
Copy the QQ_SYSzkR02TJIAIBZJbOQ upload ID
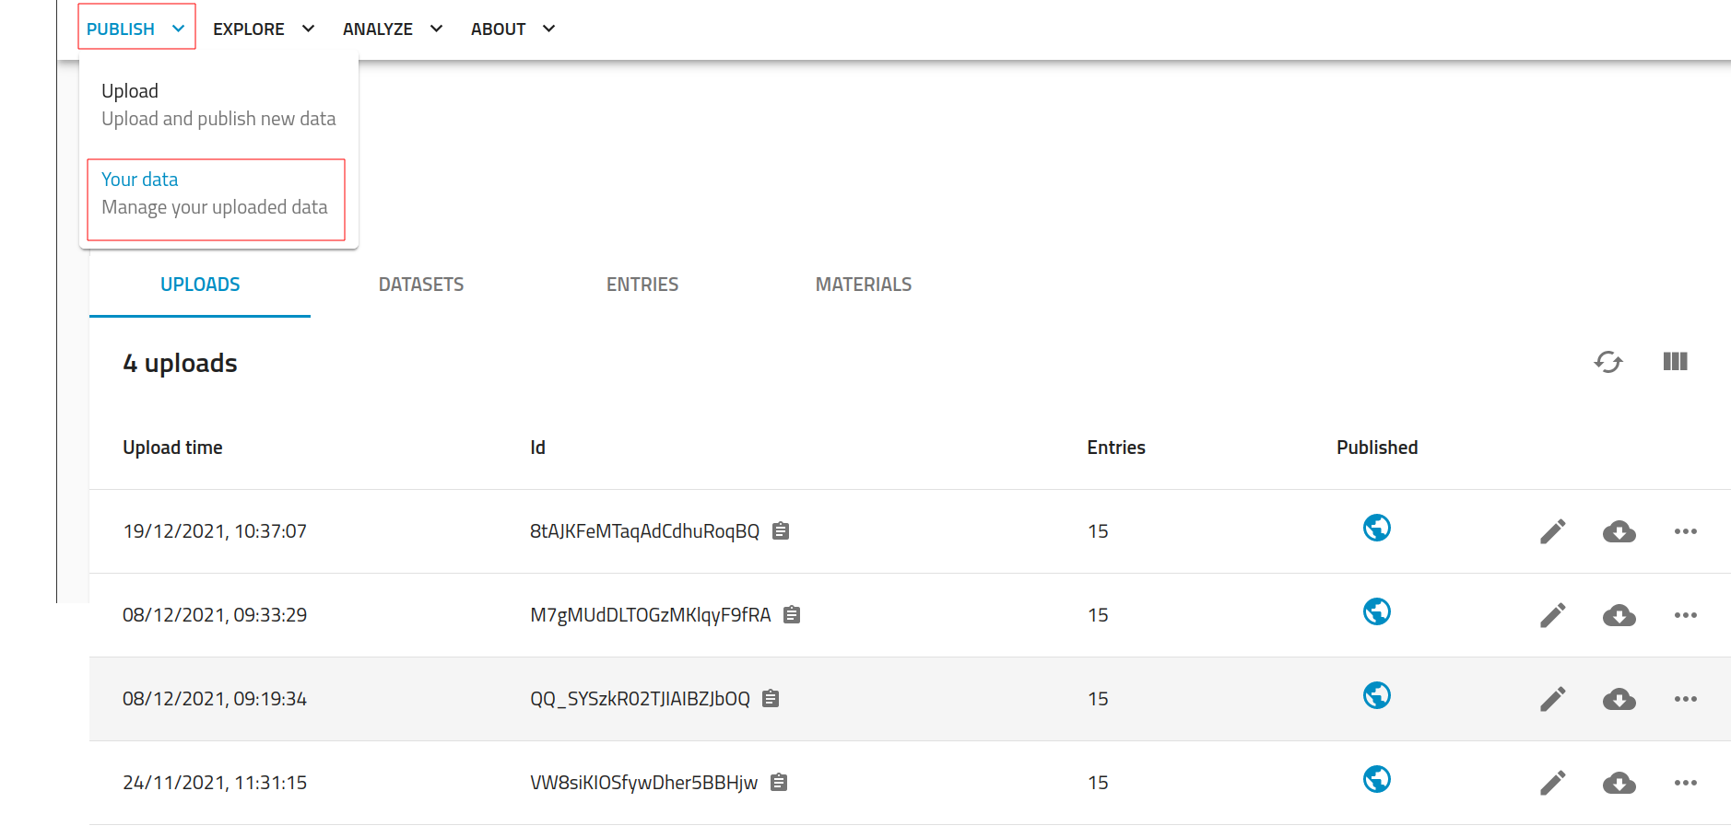(x=771, y=699)
